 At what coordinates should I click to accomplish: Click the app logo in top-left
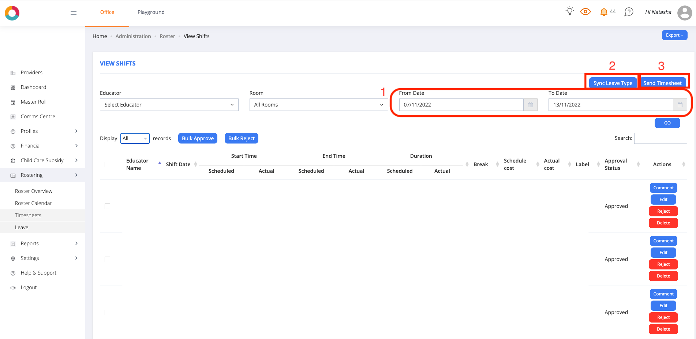[12, 13]
